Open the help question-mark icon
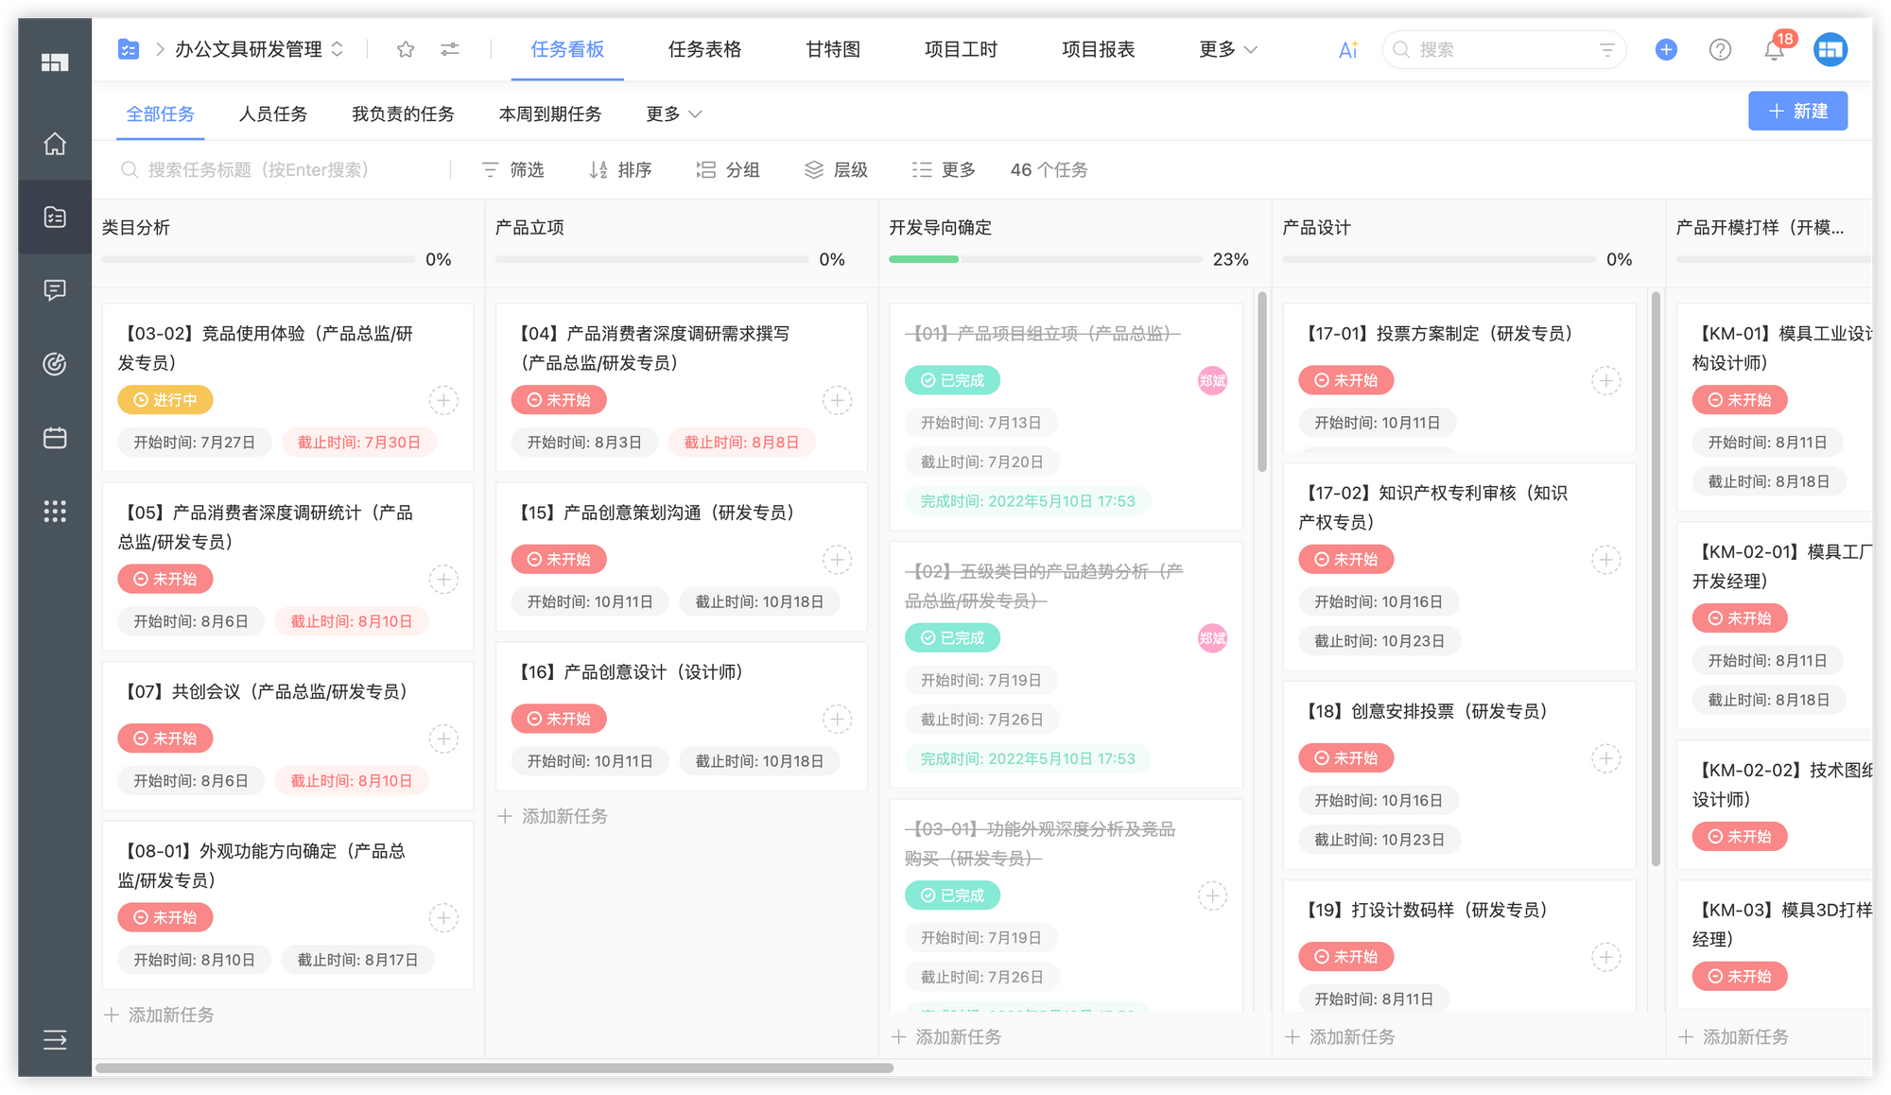Screen dimensions: 1891x1095 pos(1720,49)
